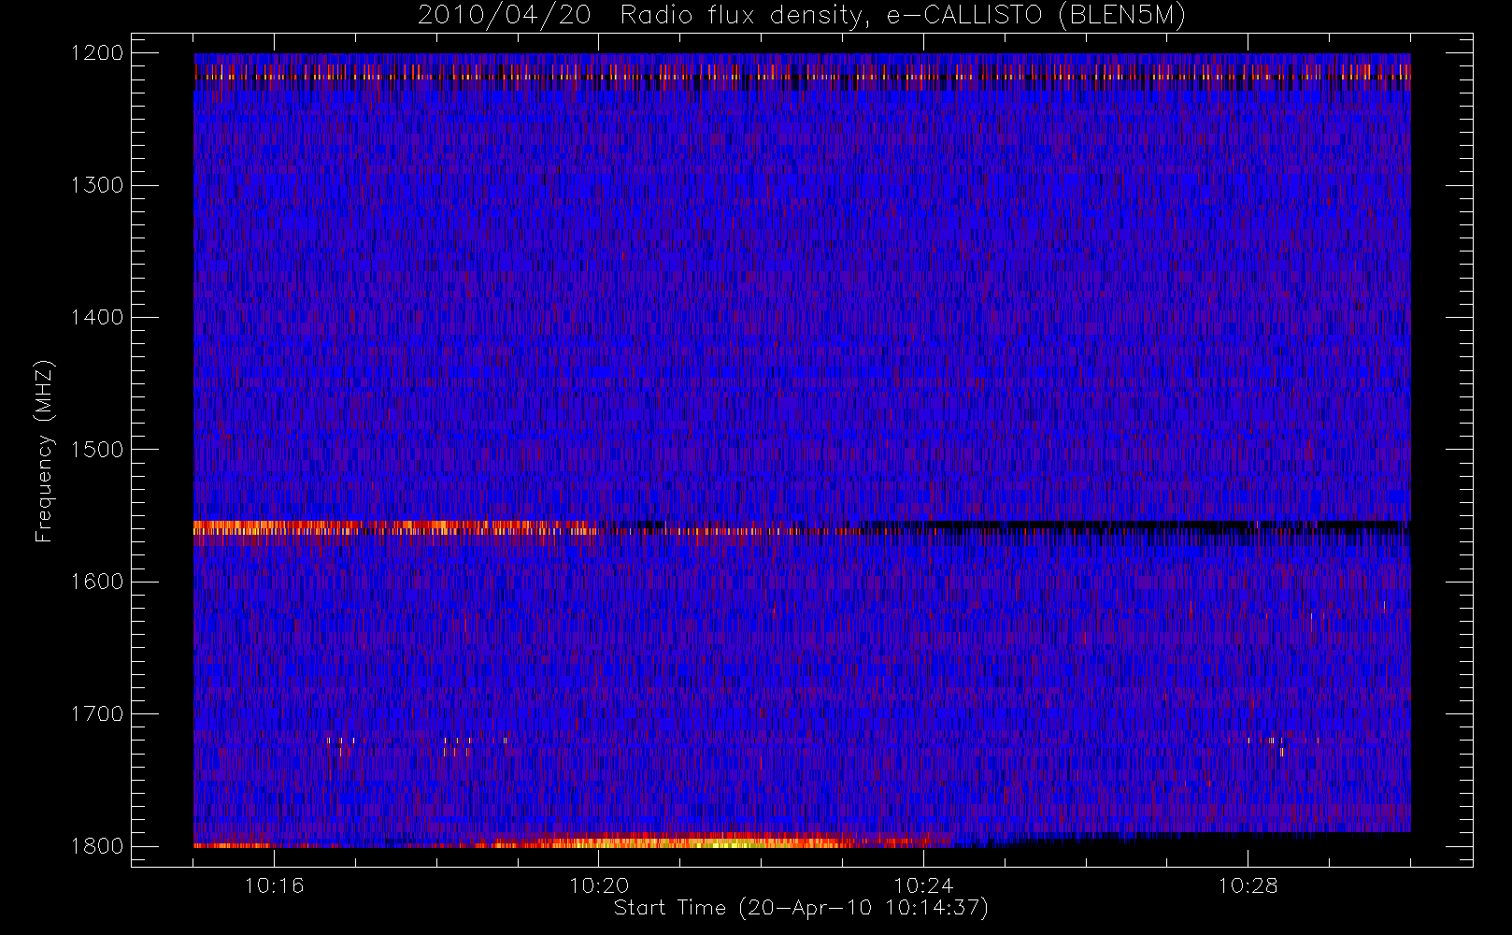
Task: Click the 'Start Time (20-Apr-10 10:14:37)' label
Action: click(801, 908)
